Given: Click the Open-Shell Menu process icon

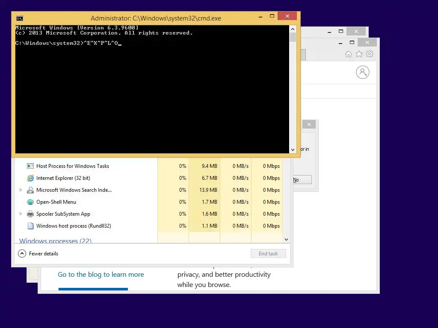Looking at the screenshot, I should click(30, 202).
